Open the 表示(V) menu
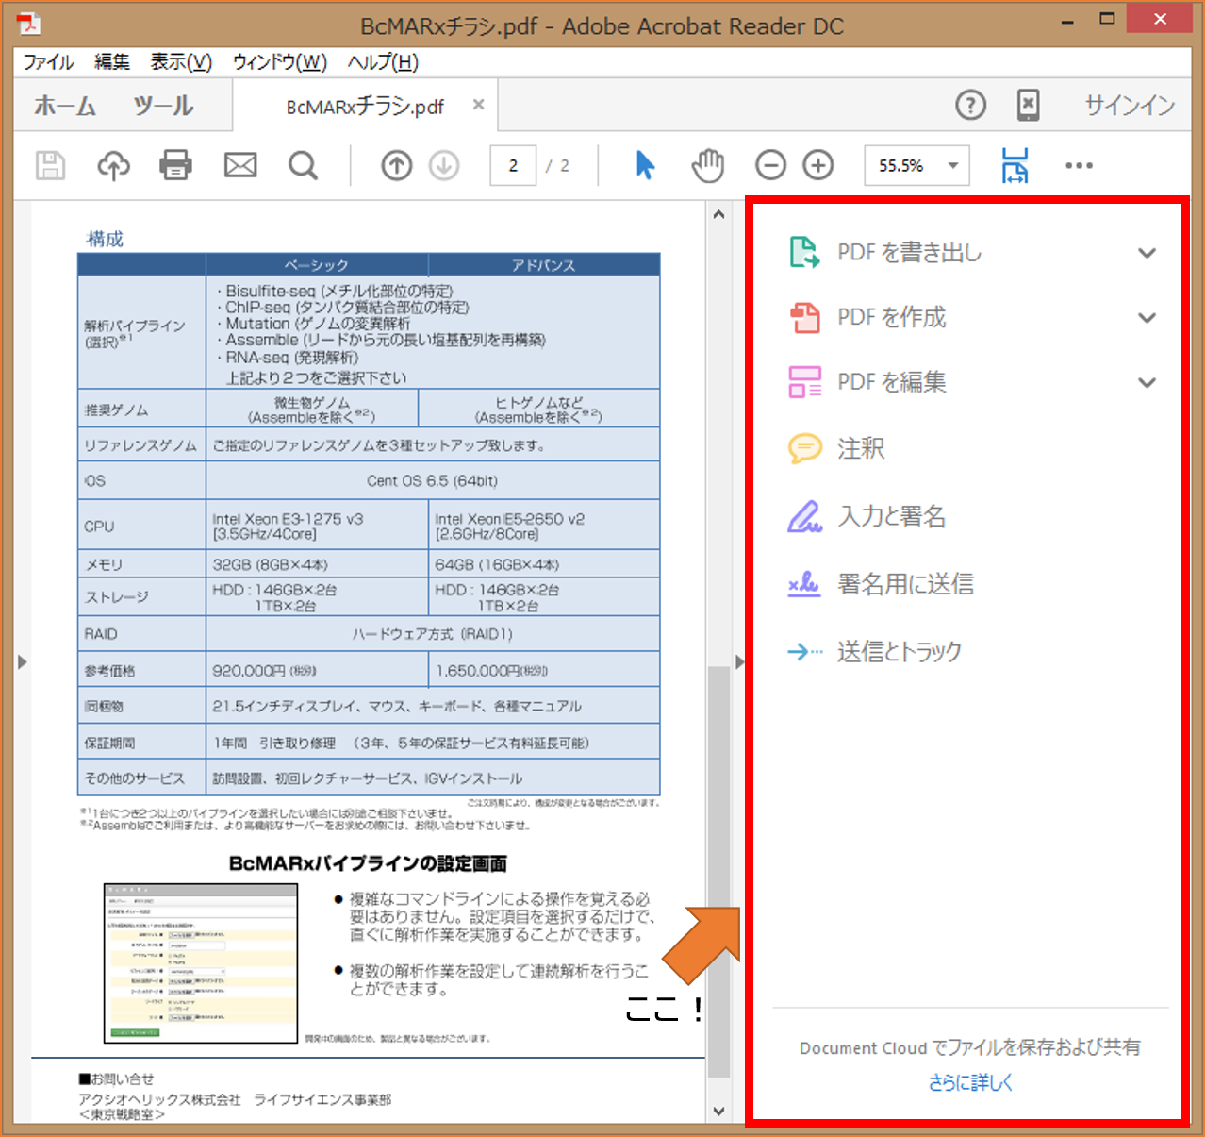The width and height of the screenshot is (1205, 1137). (181, 62)
